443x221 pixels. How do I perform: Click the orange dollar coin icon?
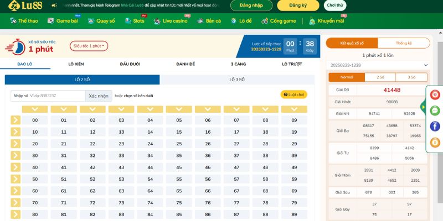point(435,143)
